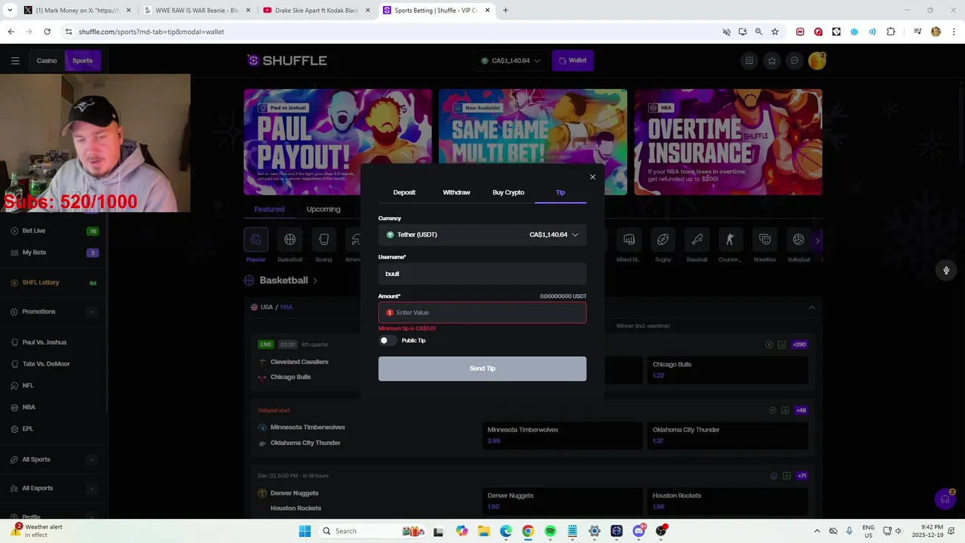Open the hamburger menu in the header

click(x=15, y=60)
